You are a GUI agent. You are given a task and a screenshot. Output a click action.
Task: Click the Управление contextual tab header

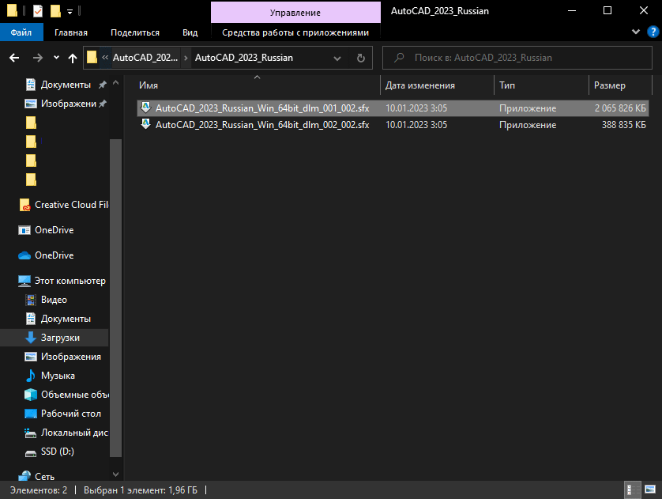pos(295,12)
